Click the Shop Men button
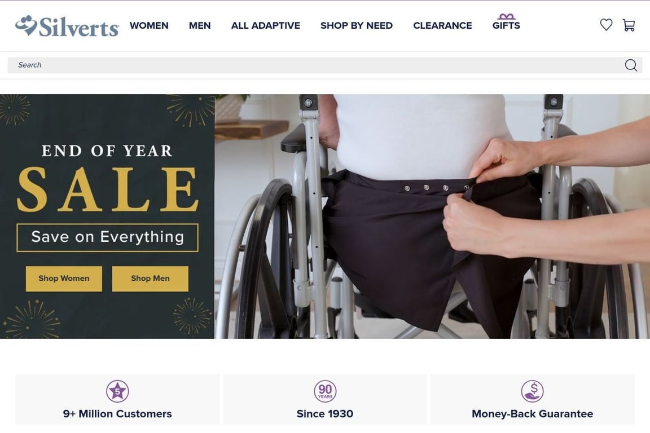This screenshot has height=433, width=650. pos(150,279)
